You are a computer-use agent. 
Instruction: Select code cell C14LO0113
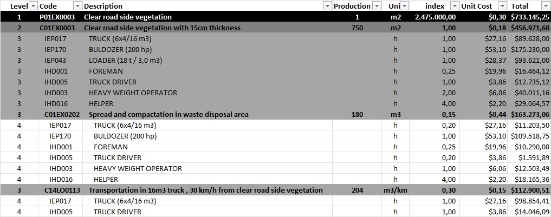point(62,190)
